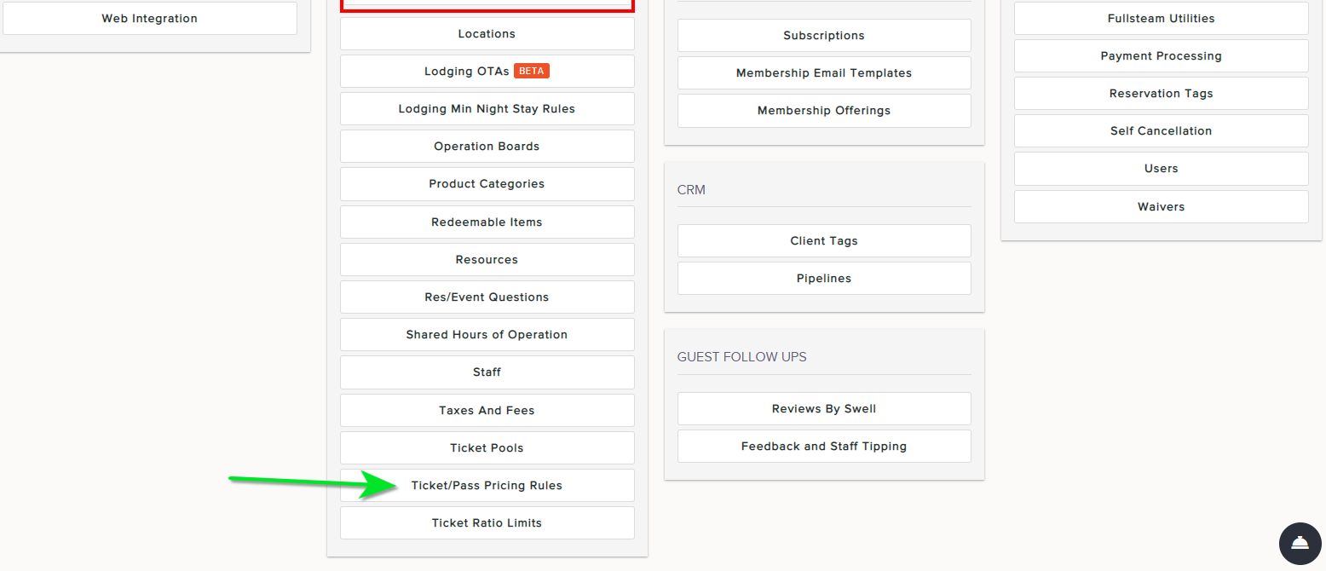The width and height of the screenshot is (1326, 571).
Task: Open Ticket Ratio Limits
Action: 487,522
